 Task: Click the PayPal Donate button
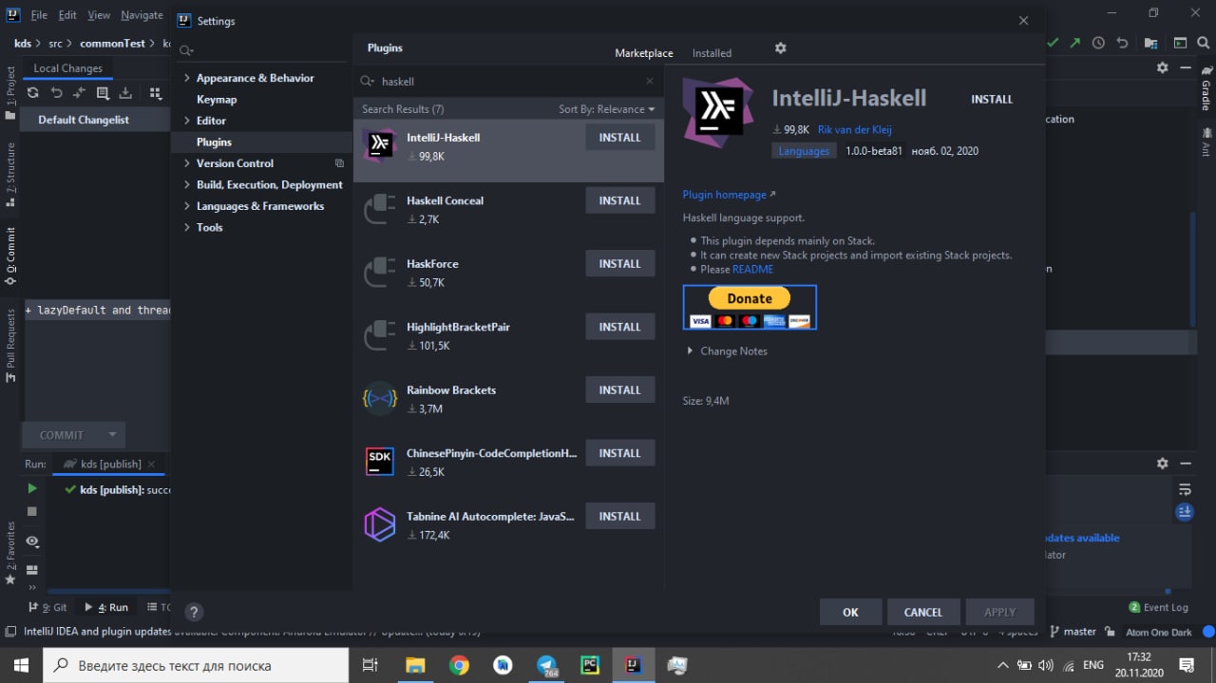click(750, 307)
